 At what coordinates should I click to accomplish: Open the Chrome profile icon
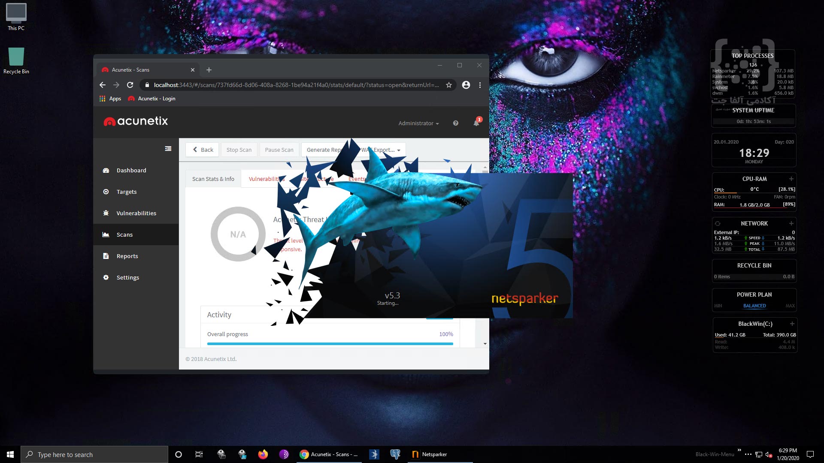(x=466, y=85)
